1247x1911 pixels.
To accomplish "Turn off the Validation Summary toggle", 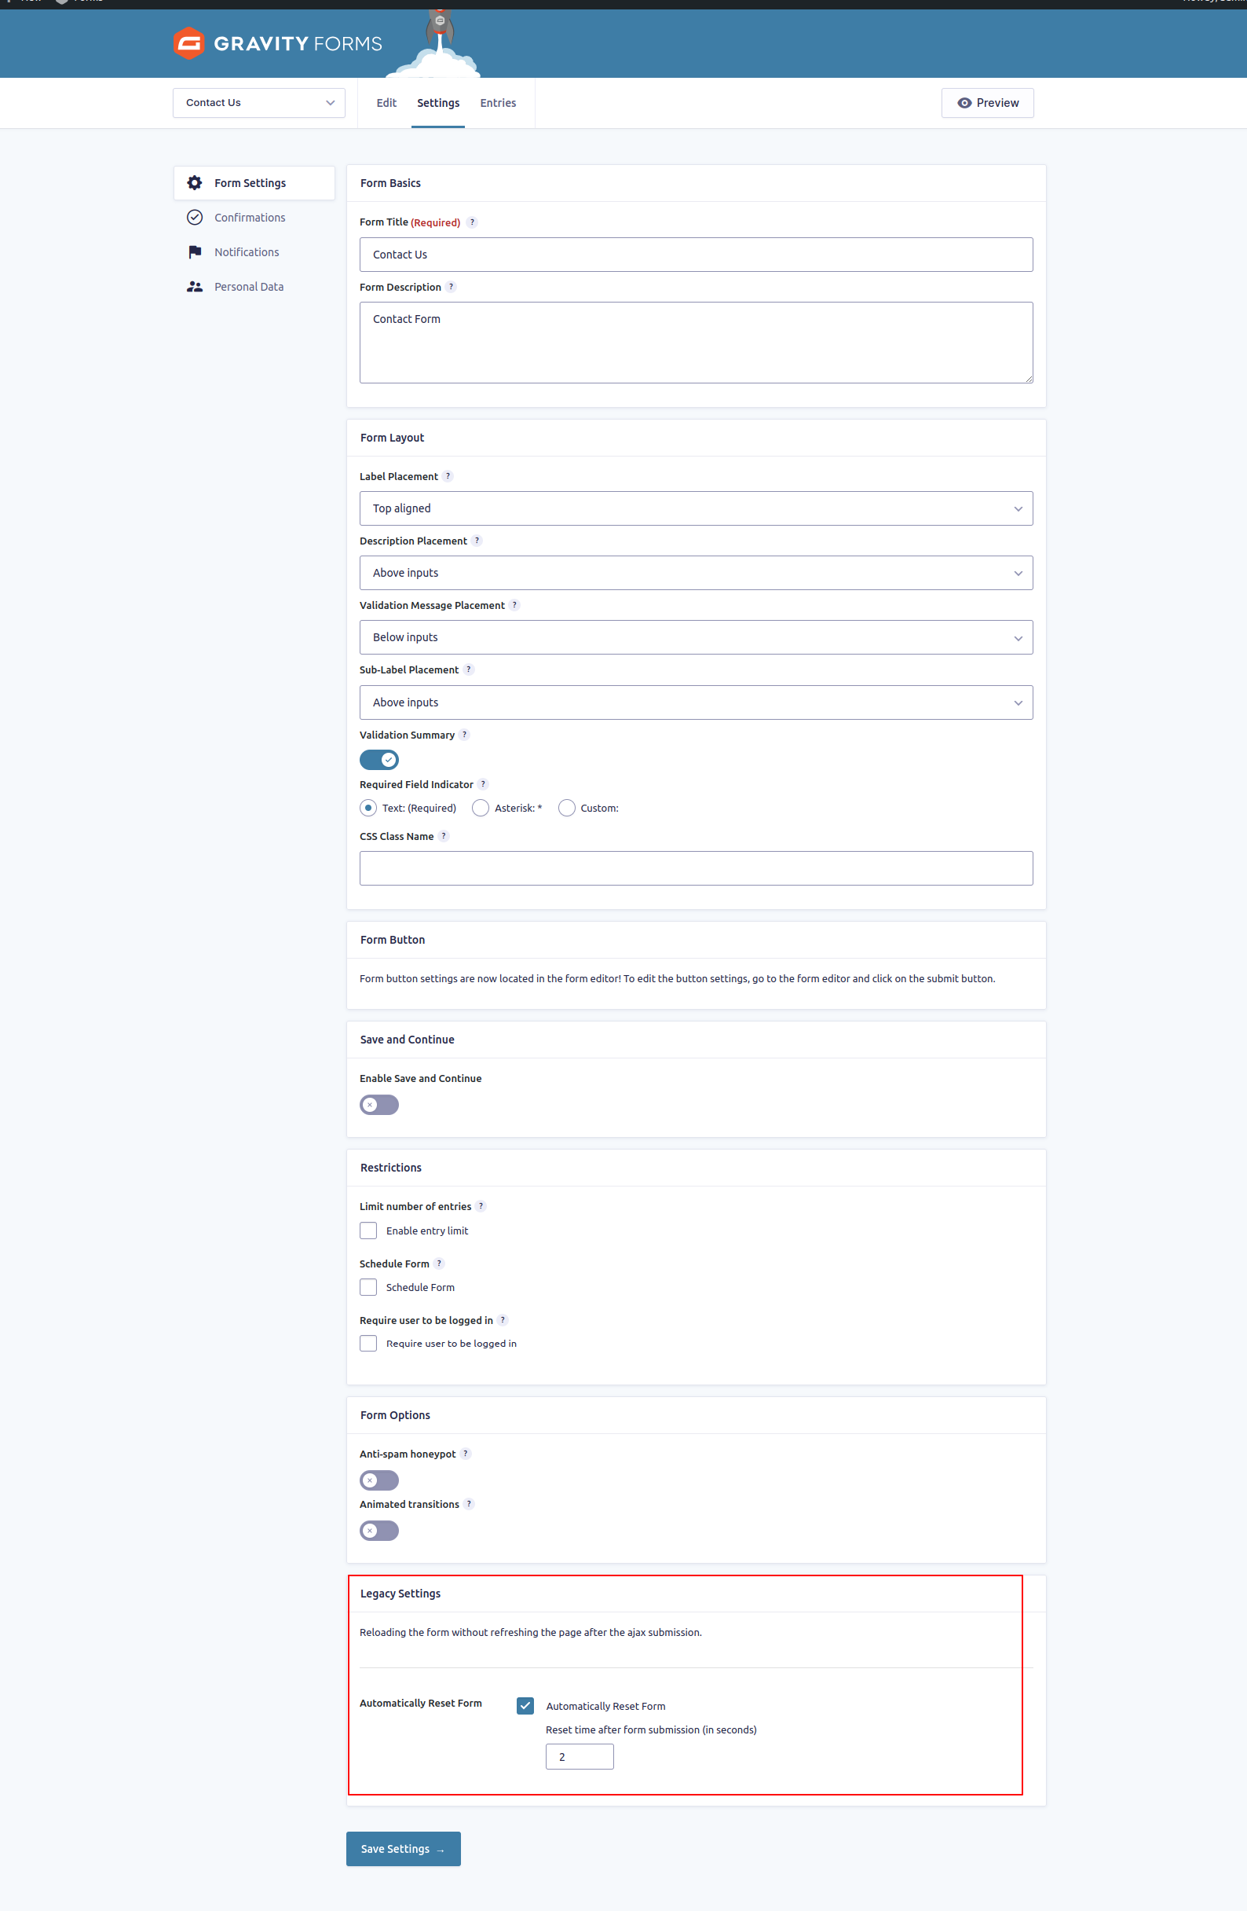I will [378, 760].
